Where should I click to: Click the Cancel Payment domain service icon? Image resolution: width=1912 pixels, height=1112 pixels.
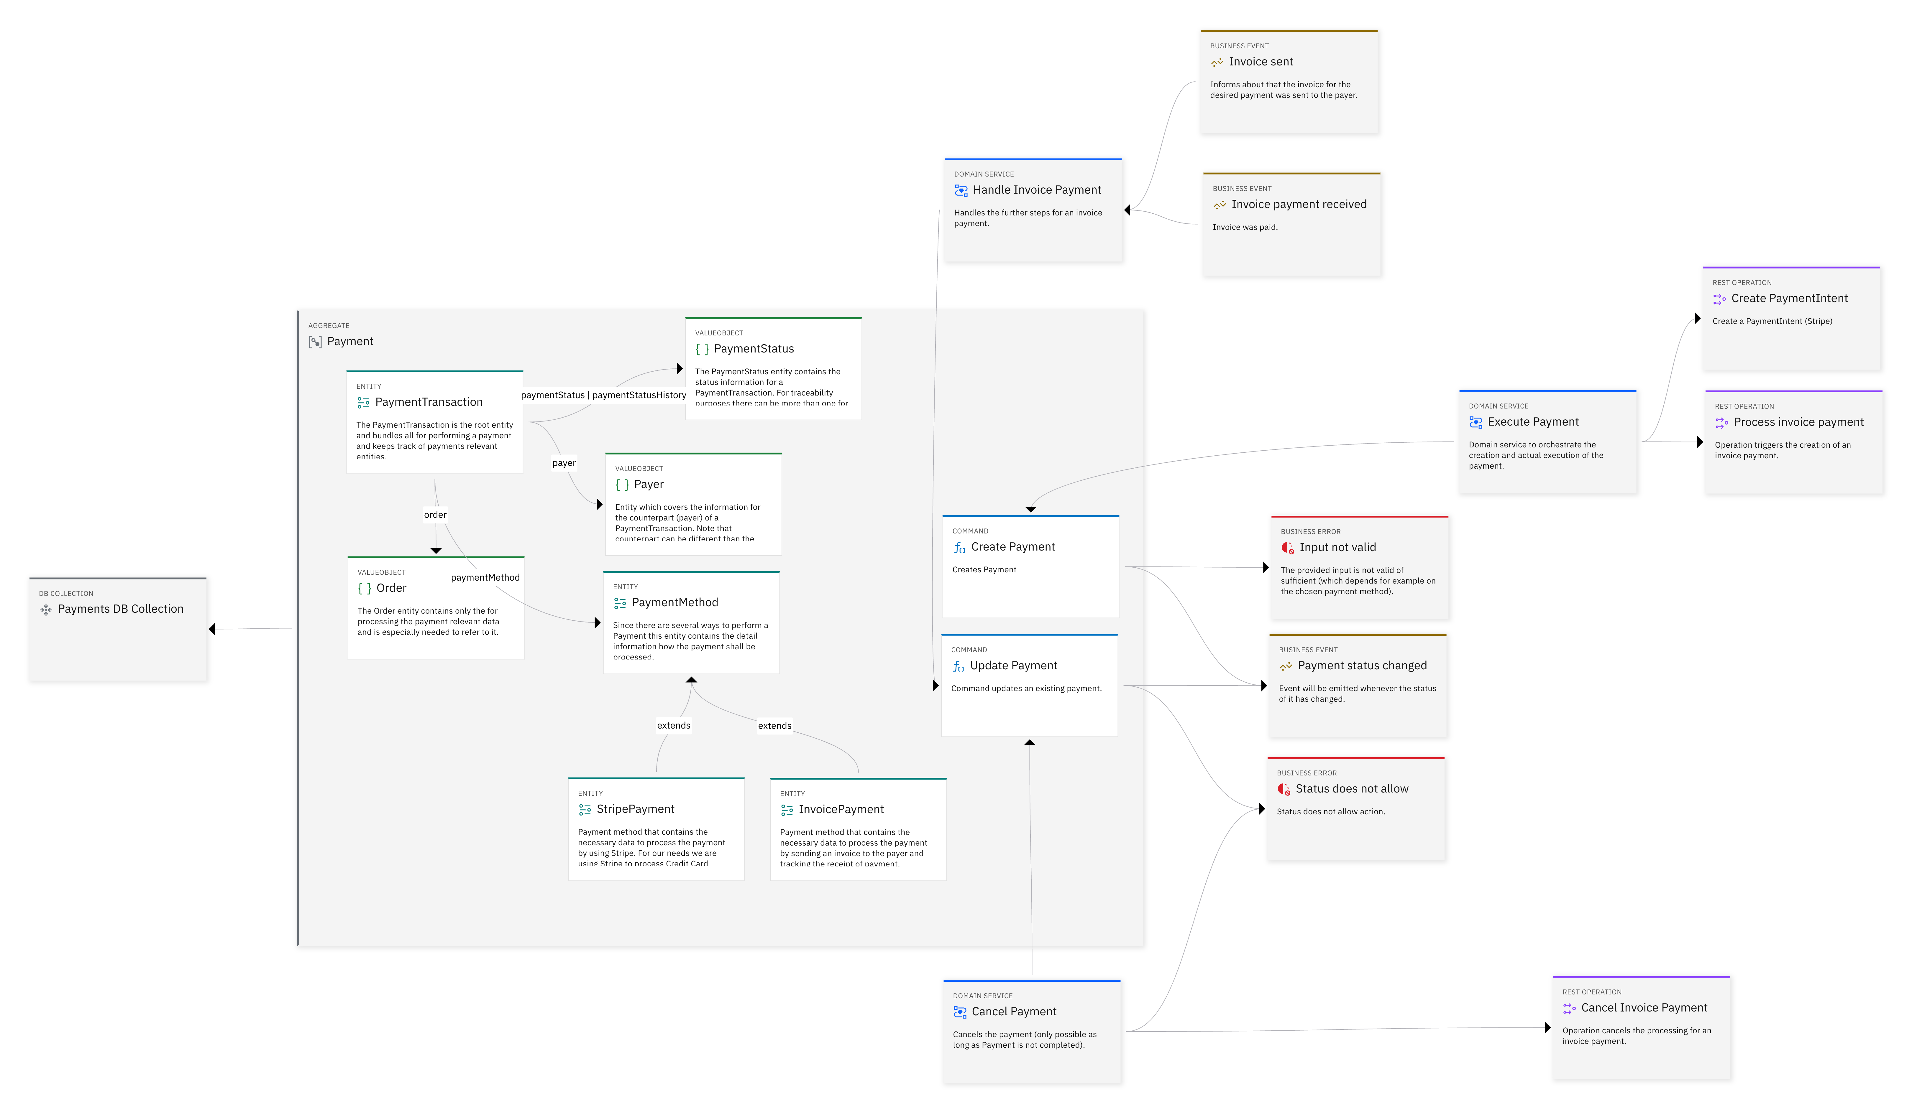click(x=960, y=1012)
